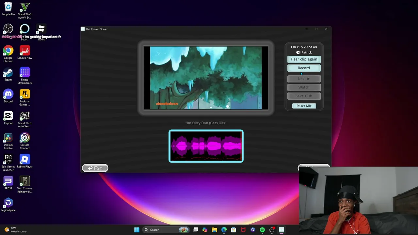The image size is (418, 235).
Task: Select the Rockstar Games desktop icon
Action: point(24,98)
